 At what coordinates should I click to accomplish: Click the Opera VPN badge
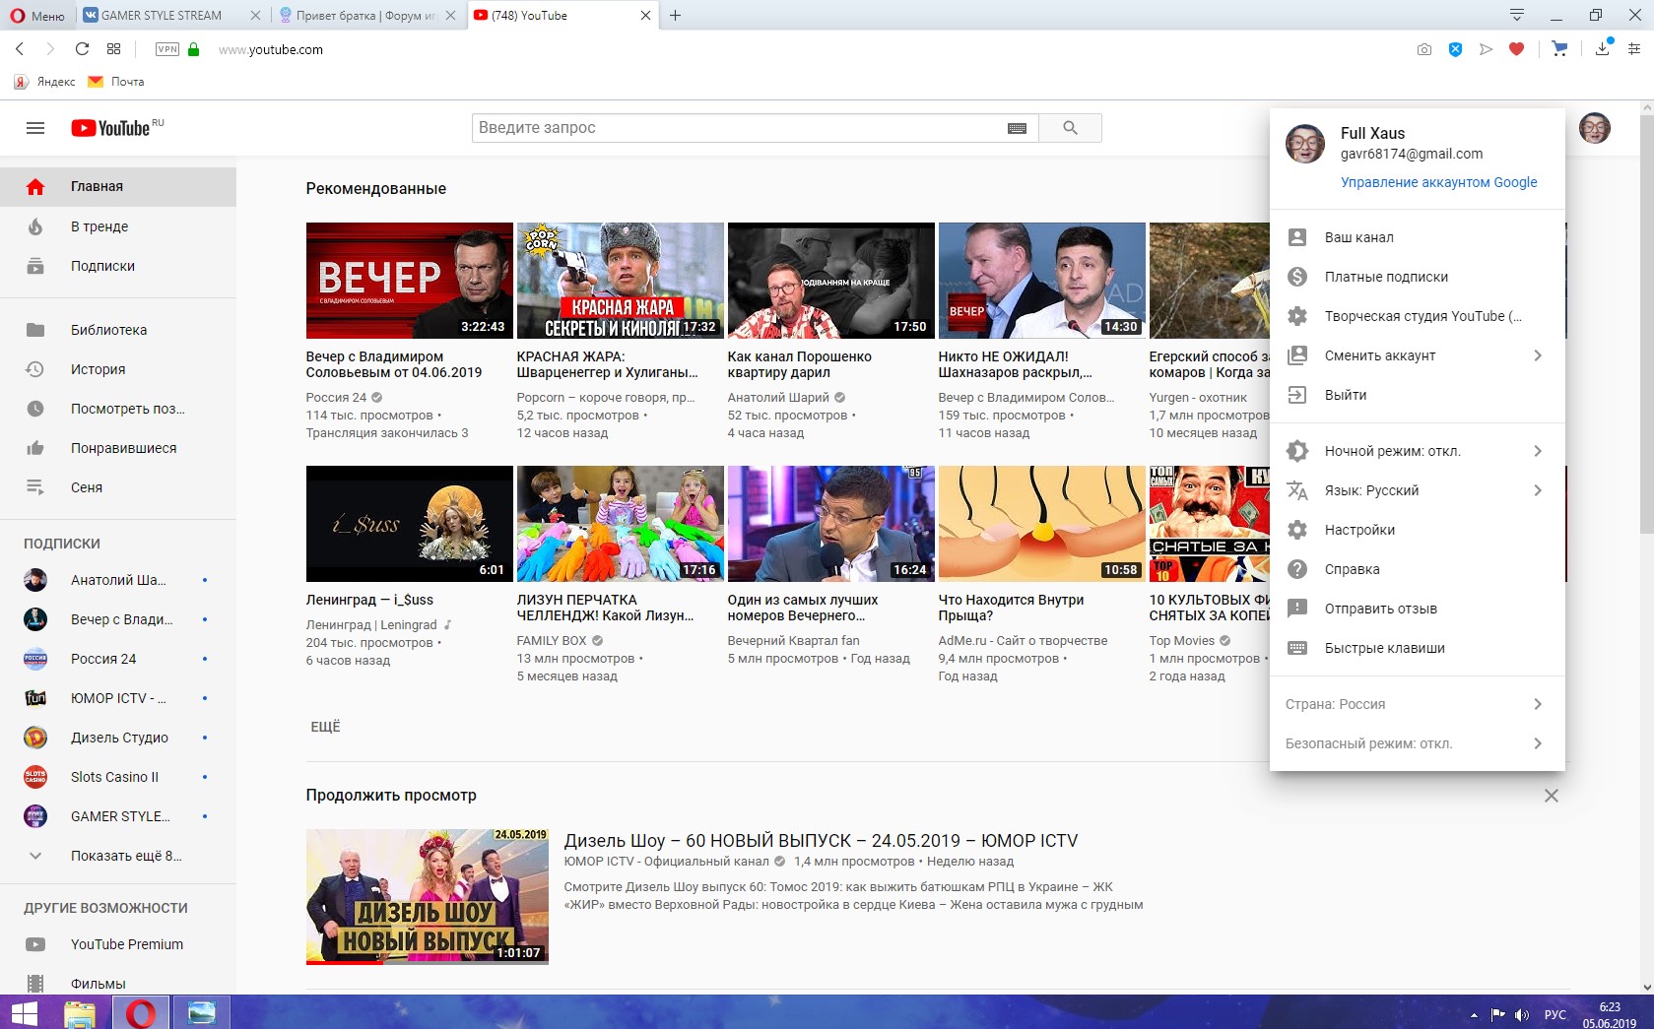click(167, 49)
